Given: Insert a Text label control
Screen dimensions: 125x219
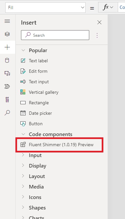Looking at the screenshot, I should tap(62, 61).
